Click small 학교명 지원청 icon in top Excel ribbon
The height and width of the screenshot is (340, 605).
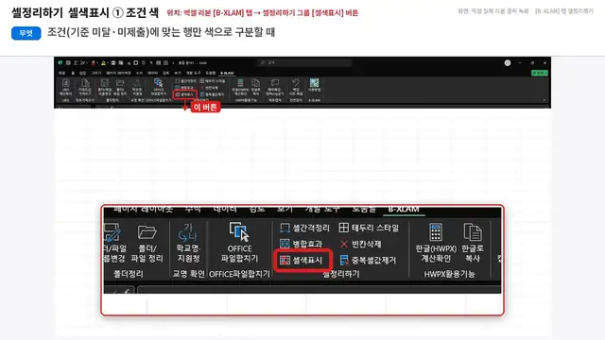137,83
